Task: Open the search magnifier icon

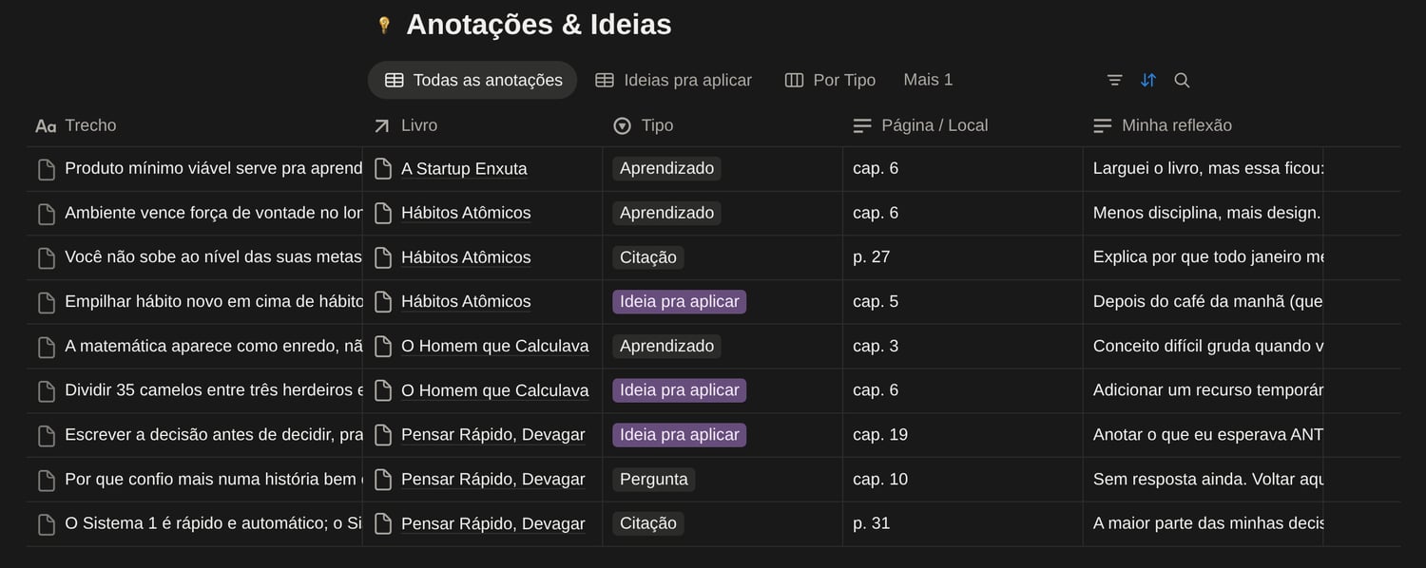Action: click(1182, 81)
